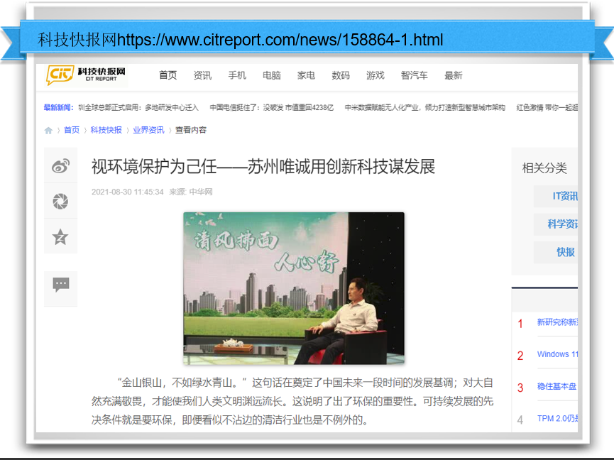Image resolution: width=614 pixels, height=460 pixels.
Task: Open the 数码 navigation section
Action: [341, 75]
